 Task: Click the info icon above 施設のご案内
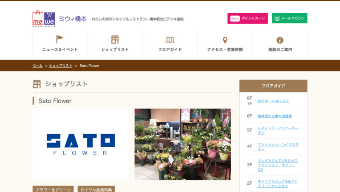coord(280,40)
